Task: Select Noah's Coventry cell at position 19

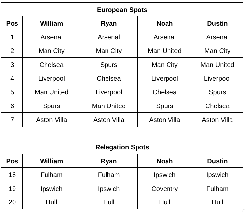Action: 165,188
